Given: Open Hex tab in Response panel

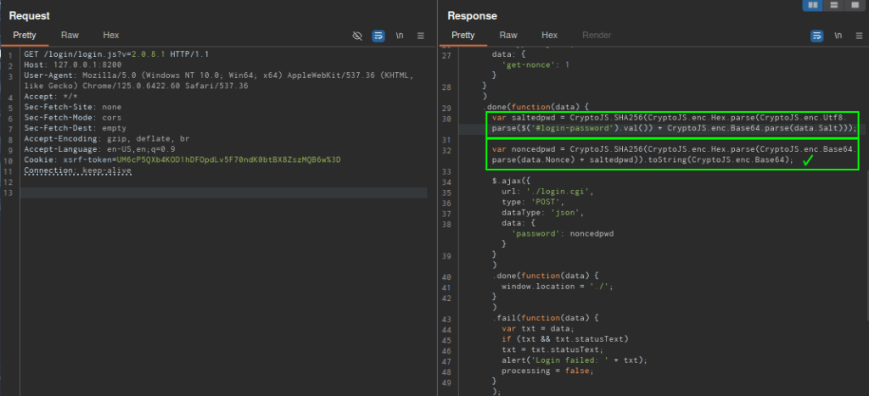Looking at the screenshot, I should 550,36.
